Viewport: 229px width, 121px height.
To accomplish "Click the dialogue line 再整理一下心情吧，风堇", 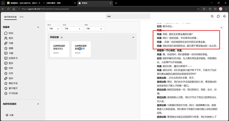I will tap(170, 51).
